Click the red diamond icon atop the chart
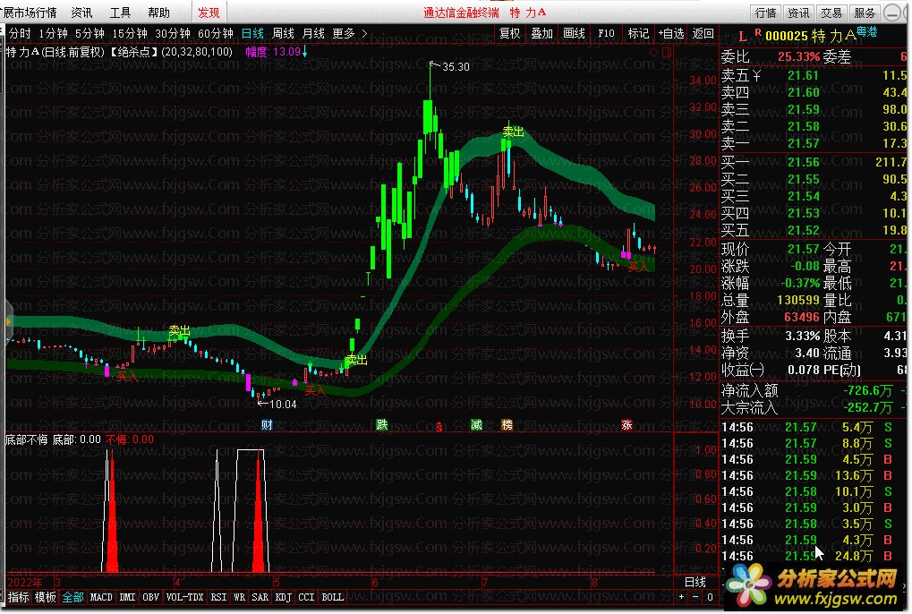Screen dimensions: 912x614 pos(653,52)
